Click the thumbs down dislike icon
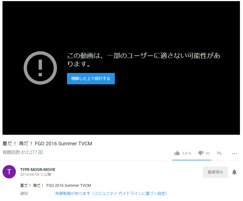This screenshot has width=243, height=201. (x=201, y=153)
